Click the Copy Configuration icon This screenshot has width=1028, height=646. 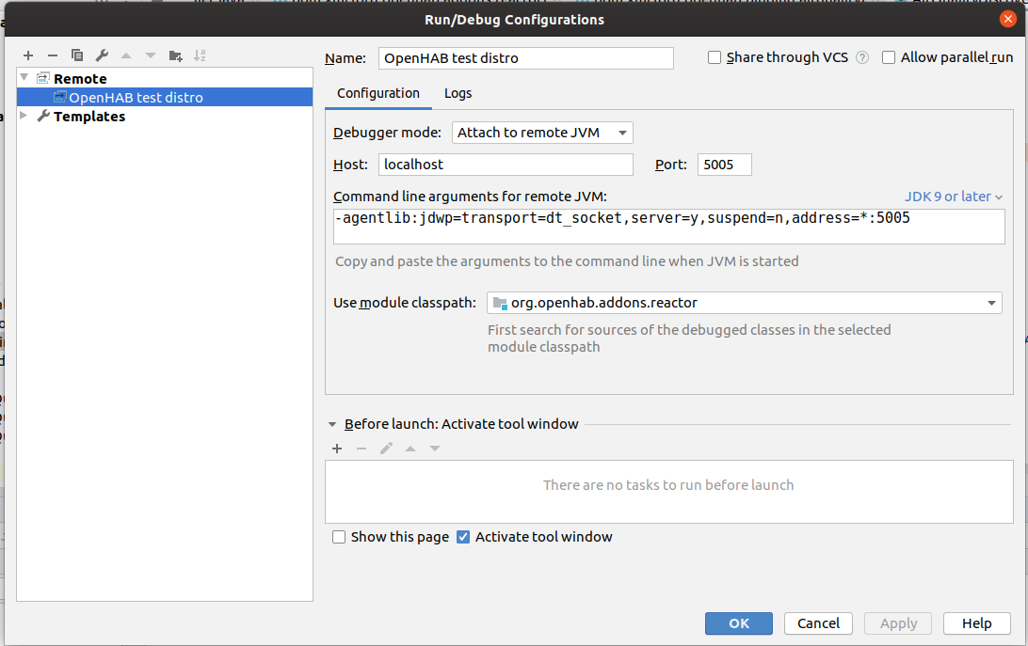77,55
